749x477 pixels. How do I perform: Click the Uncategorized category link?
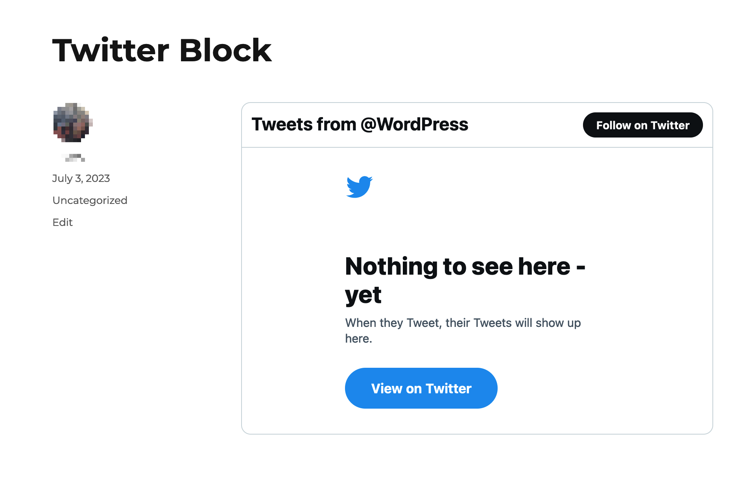[90, 200]
